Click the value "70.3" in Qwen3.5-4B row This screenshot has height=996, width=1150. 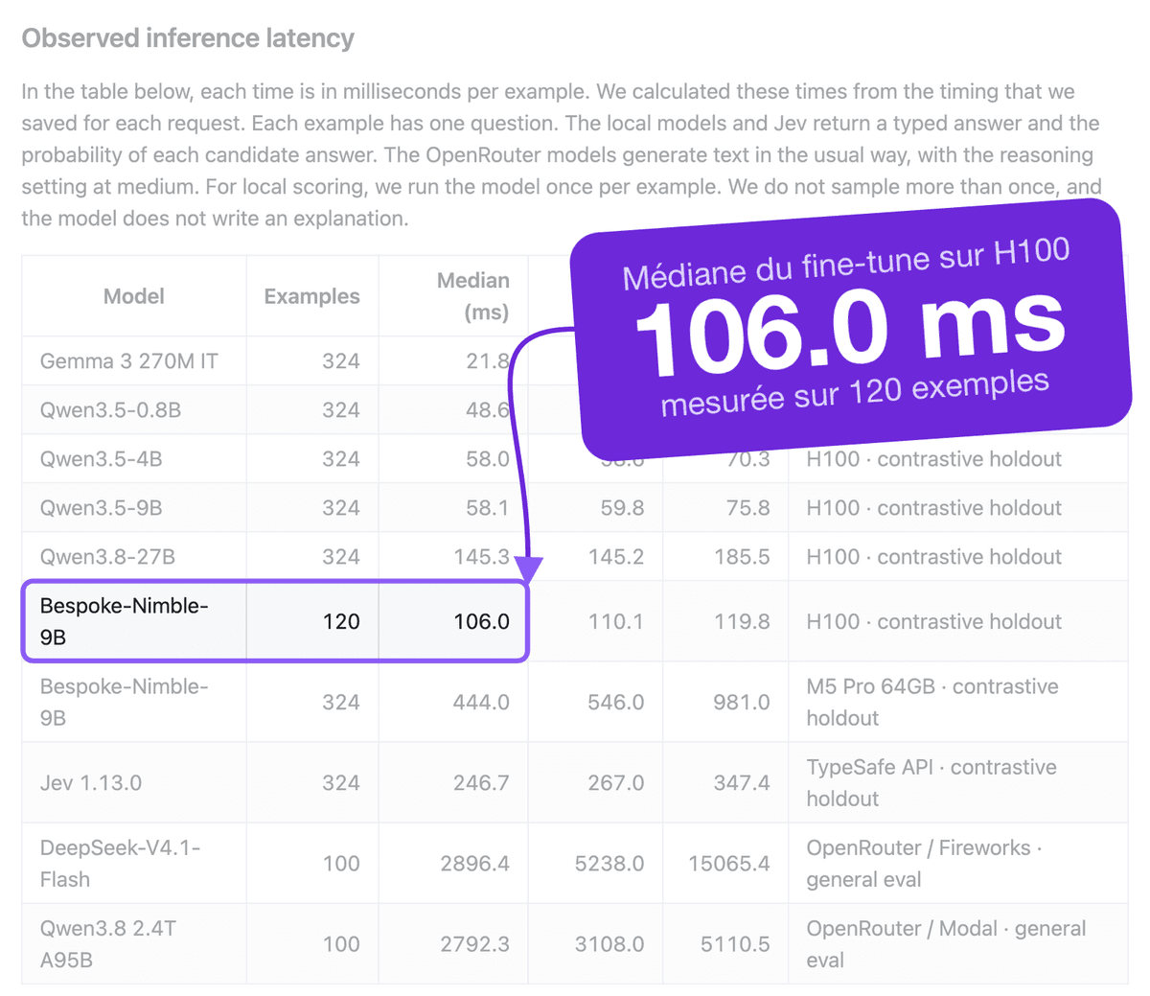point(748,459)
